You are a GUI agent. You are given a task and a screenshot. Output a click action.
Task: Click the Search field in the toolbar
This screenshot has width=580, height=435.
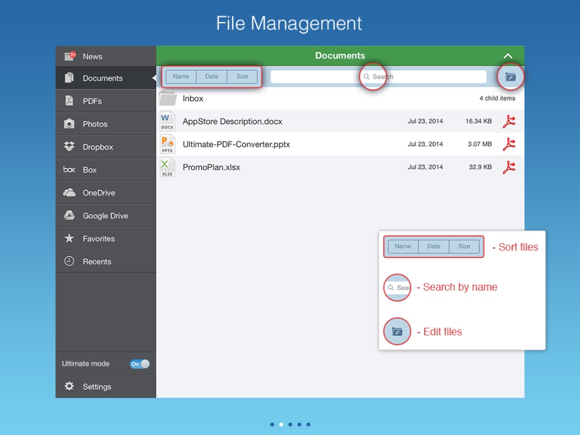coord(378,76)
